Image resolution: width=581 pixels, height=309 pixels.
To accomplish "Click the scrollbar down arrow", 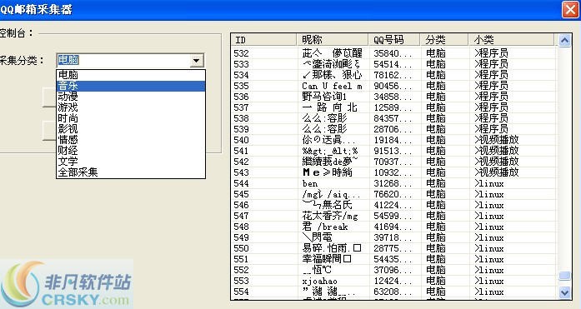I will coord(564,292).
